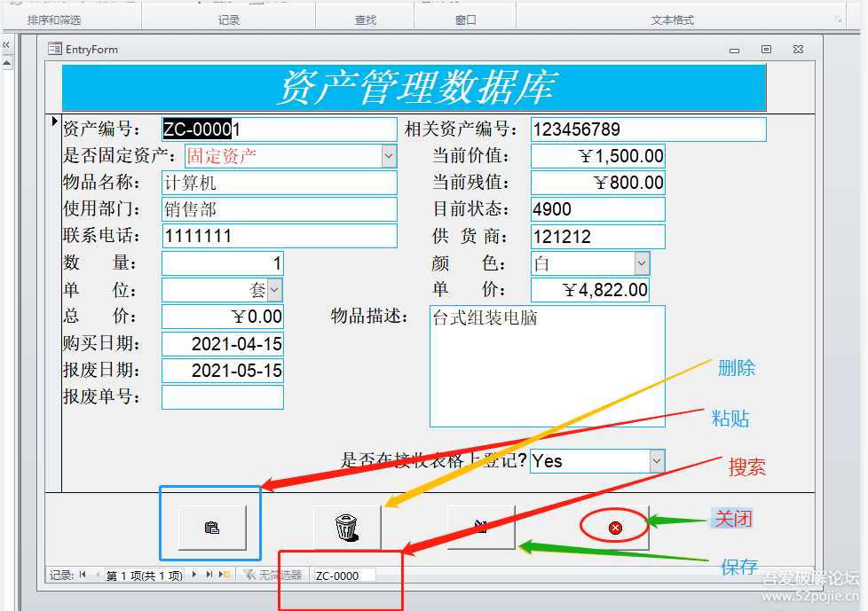Click the 报废日期 field 2021-05-15

pos(223,371)
